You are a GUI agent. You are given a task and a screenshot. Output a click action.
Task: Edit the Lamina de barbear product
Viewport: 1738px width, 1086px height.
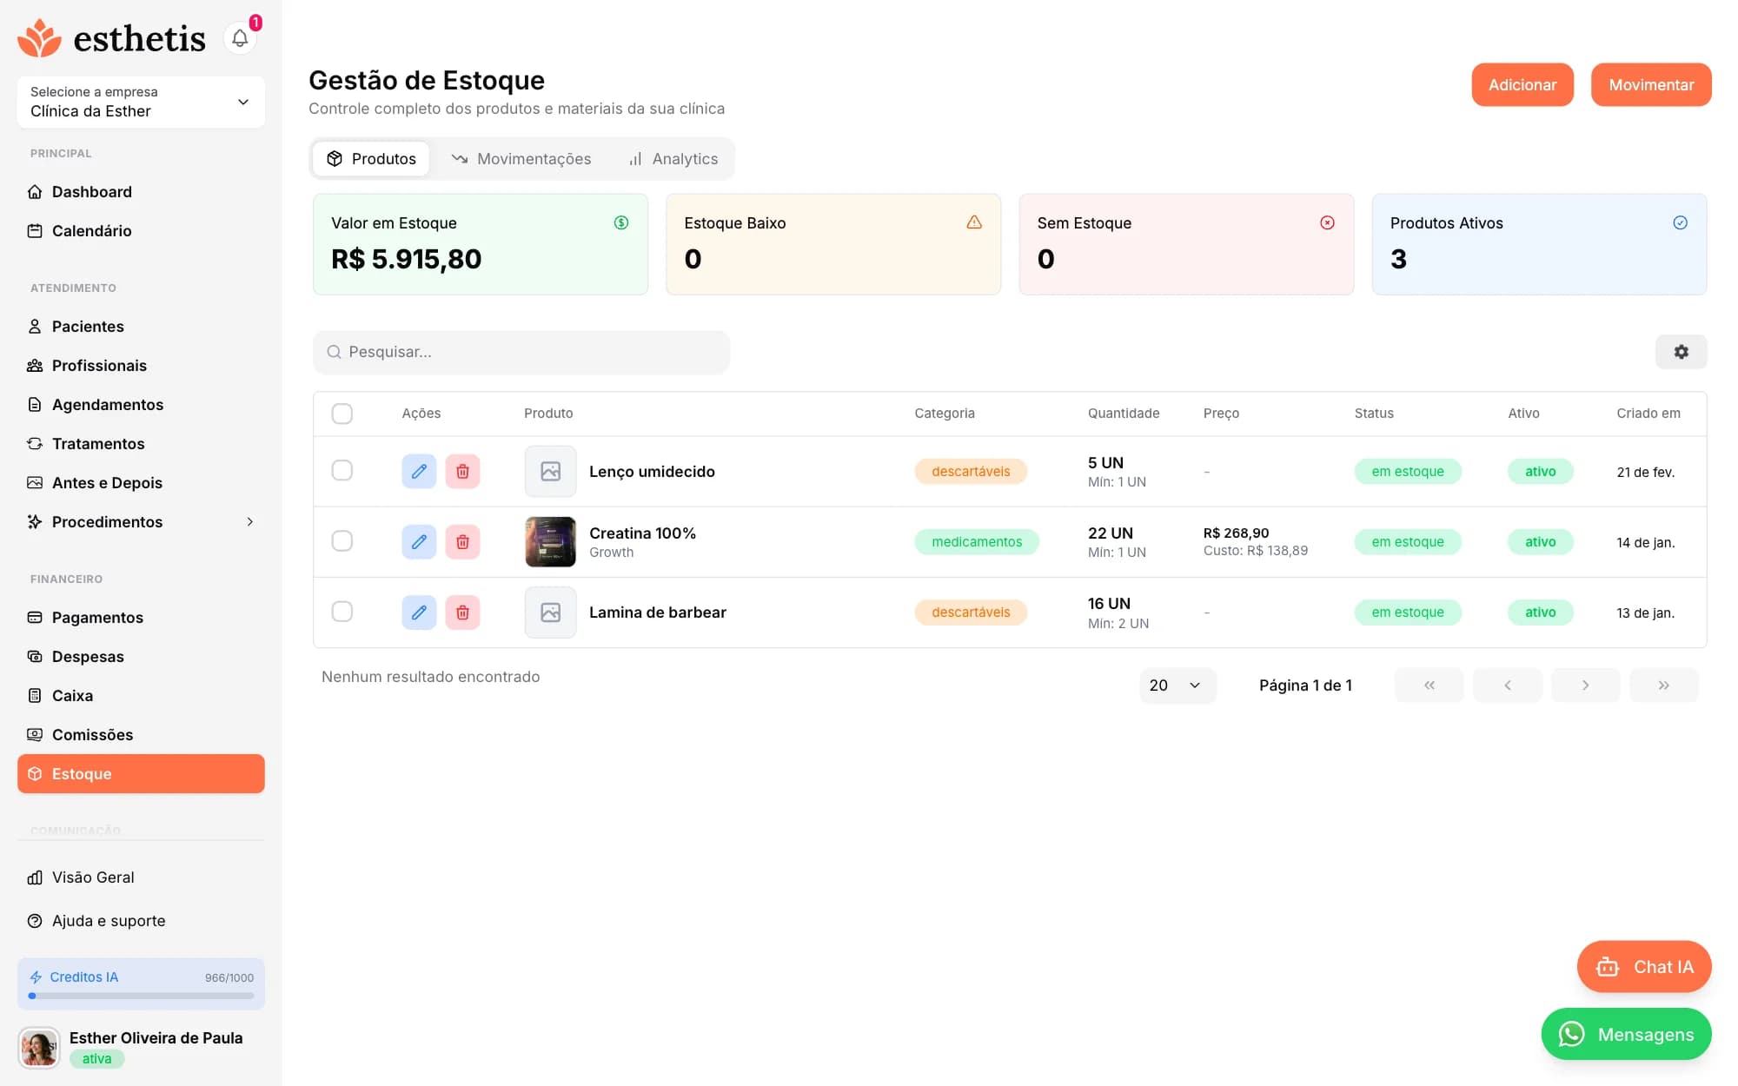[x=419, y=613]
